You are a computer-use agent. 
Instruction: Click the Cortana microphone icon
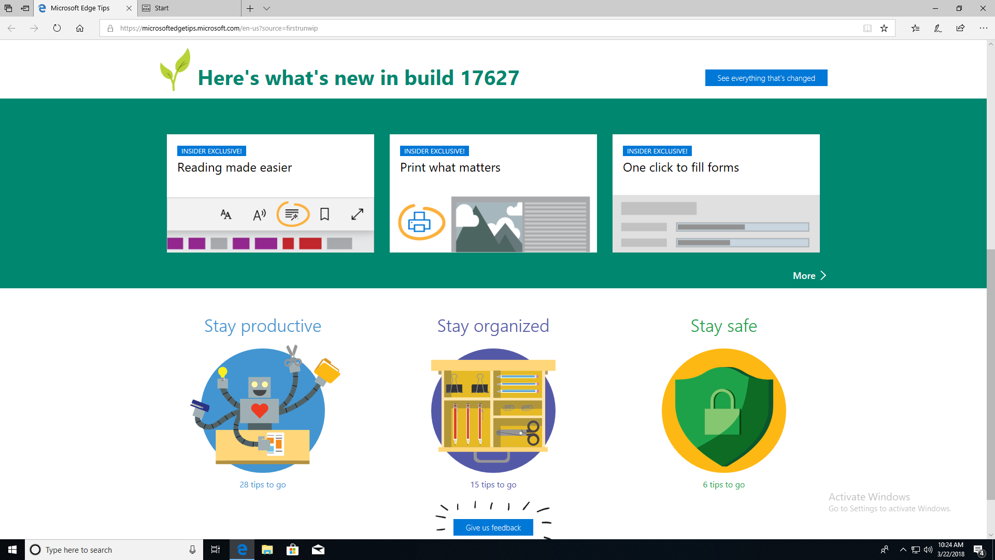192,550
